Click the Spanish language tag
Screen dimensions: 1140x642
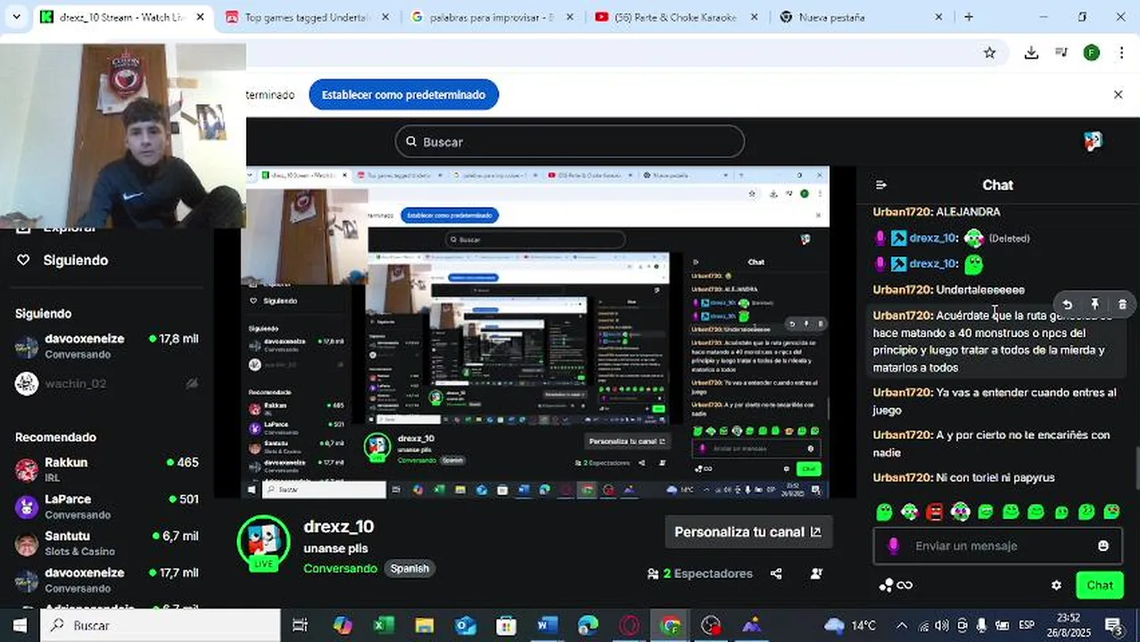pos(409,569)
